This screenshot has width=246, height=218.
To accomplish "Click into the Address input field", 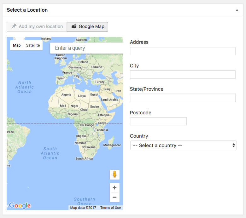I will [x=183, y=51].
